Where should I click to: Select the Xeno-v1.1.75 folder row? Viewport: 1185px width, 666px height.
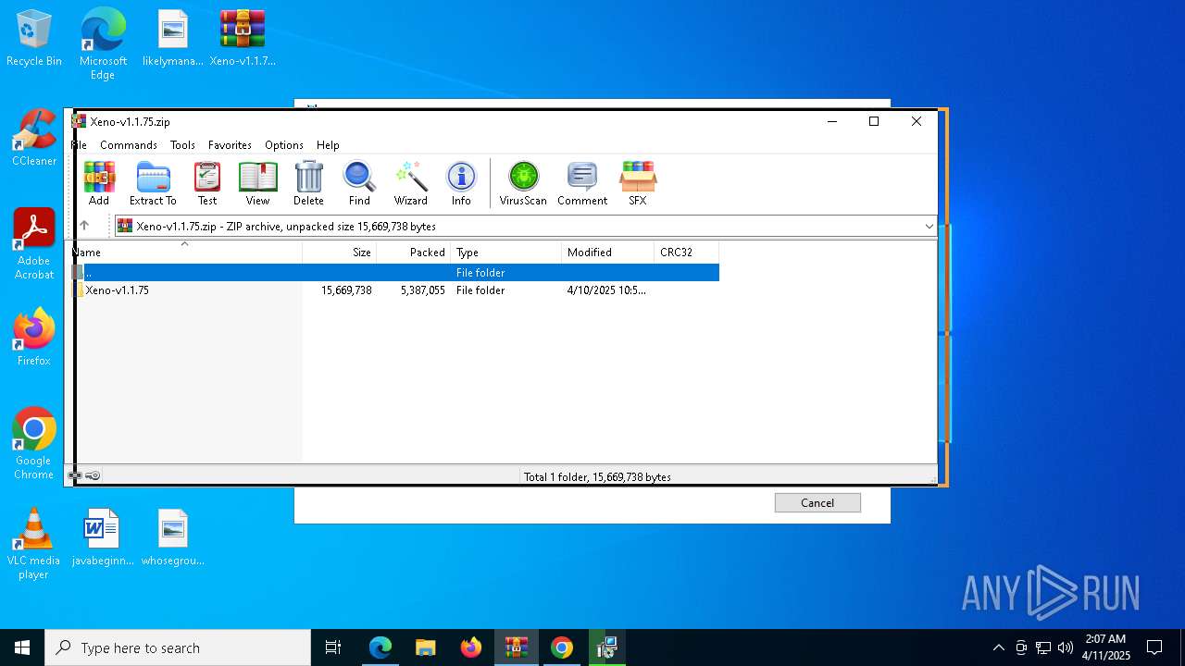(395, 290)
